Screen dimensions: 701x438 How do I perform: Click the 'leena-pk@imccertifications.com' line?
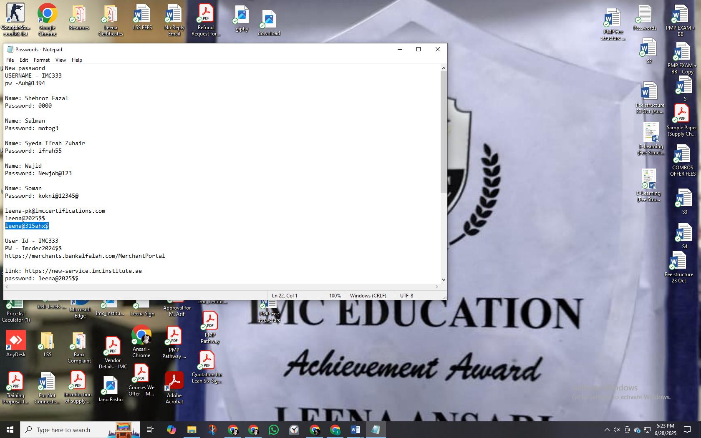(55, 211)
